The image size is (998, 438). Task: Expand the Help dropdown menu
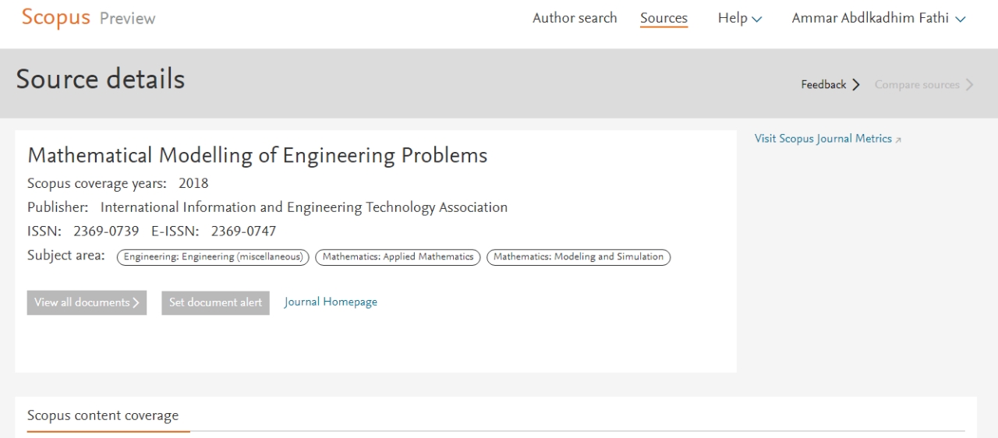739,18
